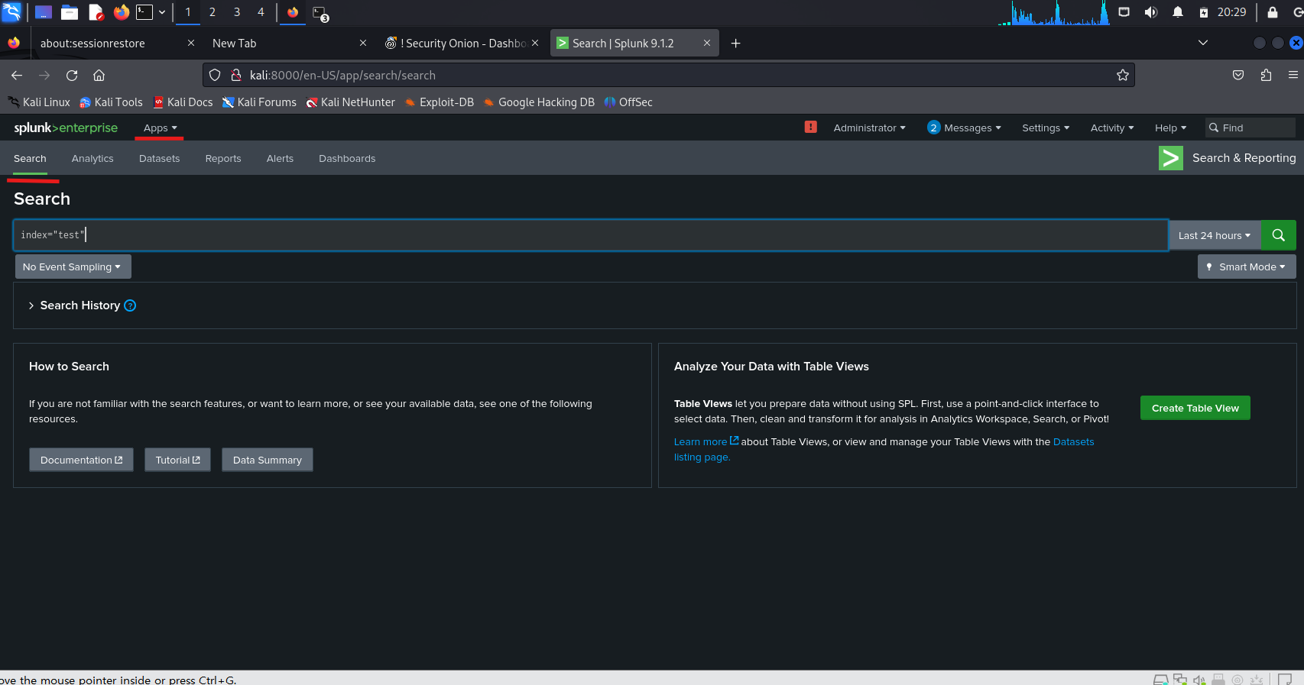Run the search with the green magnifier button
This screenshot has width=1304, height=685.
coord(1278,235)
